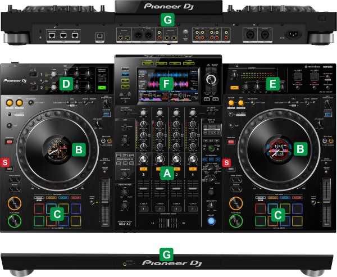337x277 pixels.
Task: Trigger the yellow performance pad on left deck
Action: pyautogui.click(x=76, y=221)
